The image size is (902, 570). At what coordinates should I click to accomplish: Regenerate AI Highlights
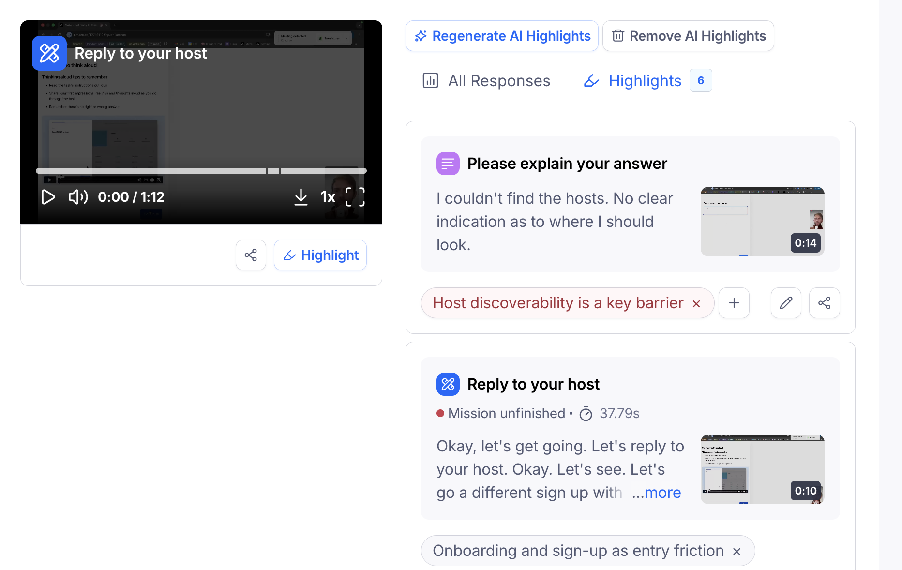502,36
